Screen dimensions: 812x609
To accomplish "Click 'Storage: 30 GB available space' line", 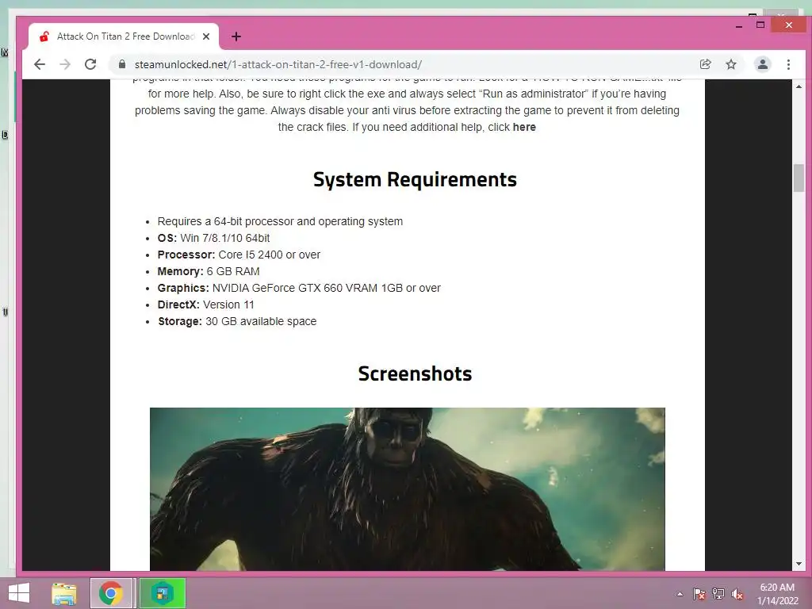I will coord(236,321).
